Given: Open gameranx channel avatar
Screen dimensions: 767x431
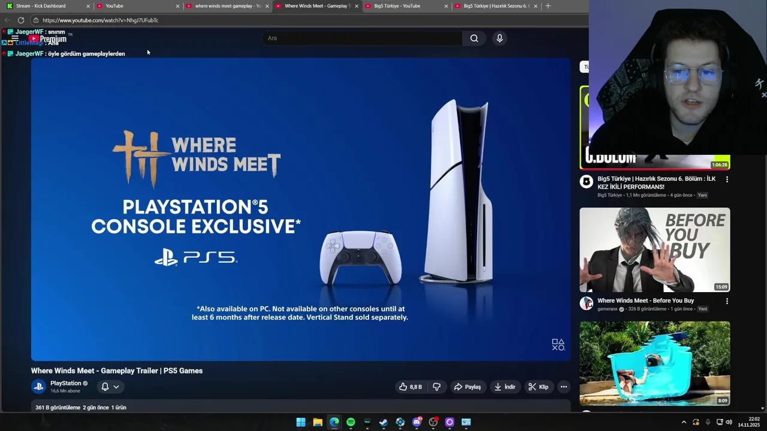Looking at the screenshot, I should click(x=587, y=303).
